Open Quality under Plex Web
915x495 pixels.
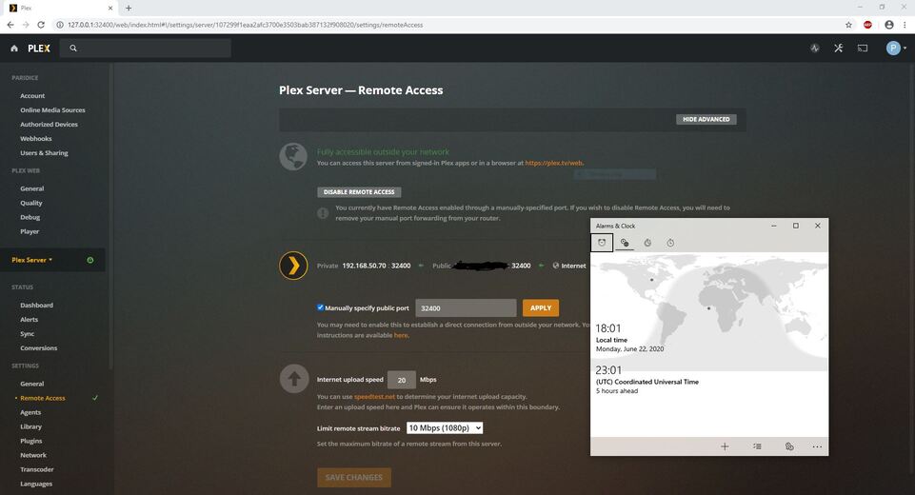tap(31, 203)
